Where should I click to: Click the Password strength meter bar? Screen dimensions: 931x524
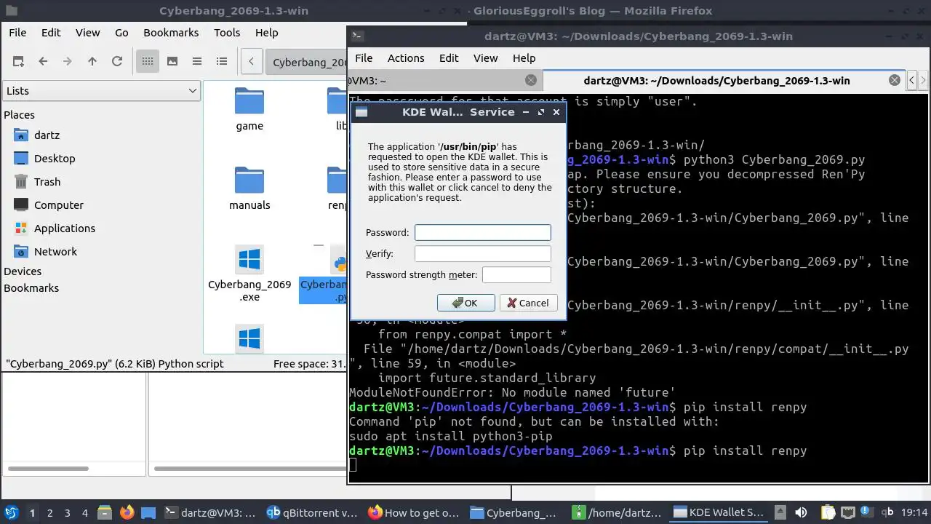tap(516, 275)
